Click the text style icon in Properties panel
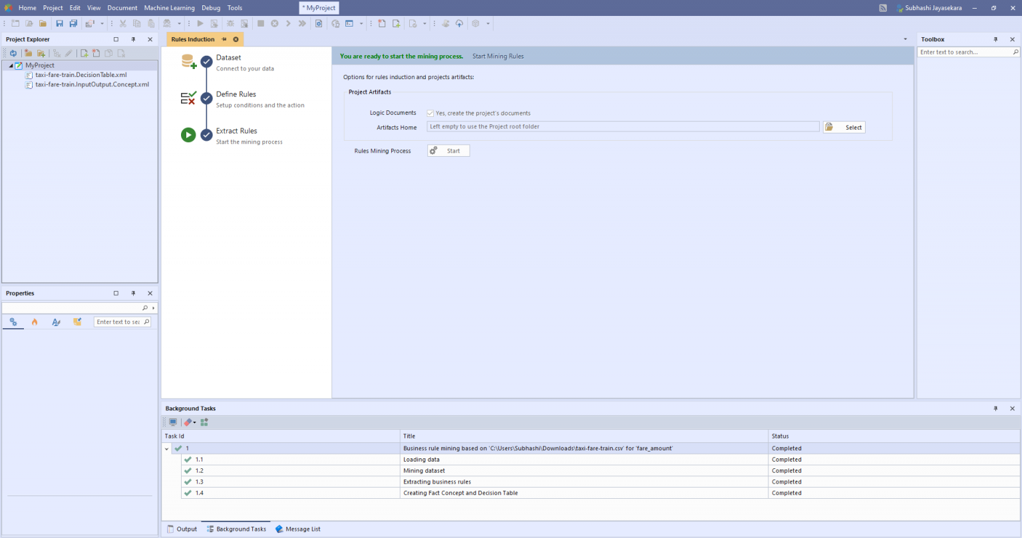This screenshot has height=538, width=1022. 56,322
